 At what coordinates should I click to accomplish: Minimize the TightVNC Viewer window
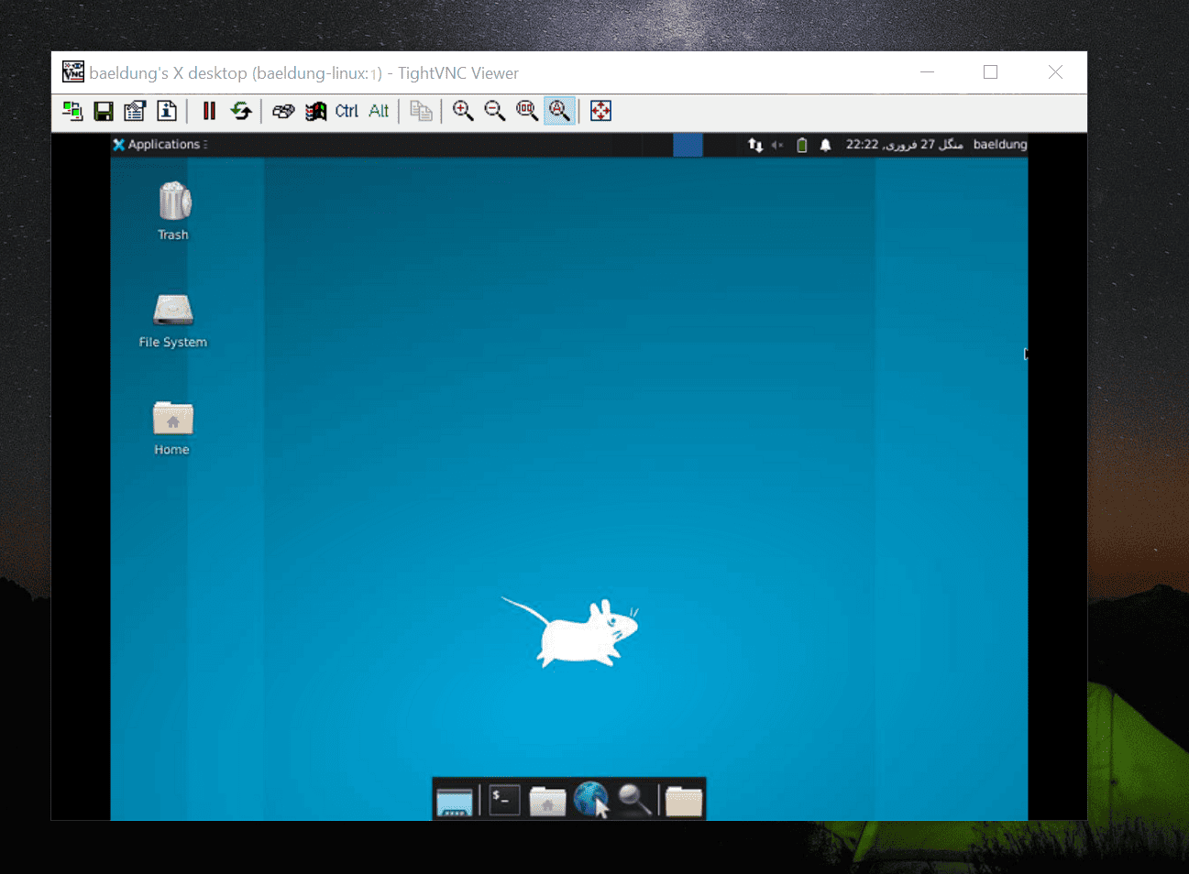[928, 72]
